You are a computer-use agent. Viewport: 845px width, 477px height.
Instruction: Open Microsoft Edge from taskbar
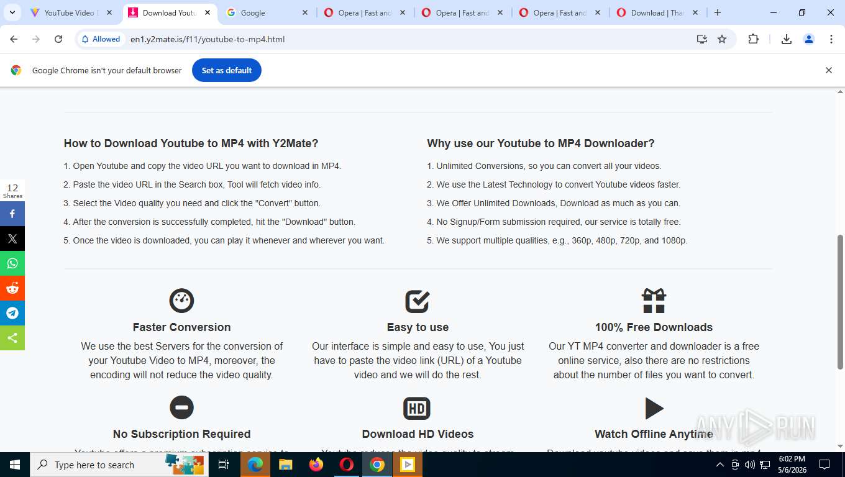click(255, 465)
